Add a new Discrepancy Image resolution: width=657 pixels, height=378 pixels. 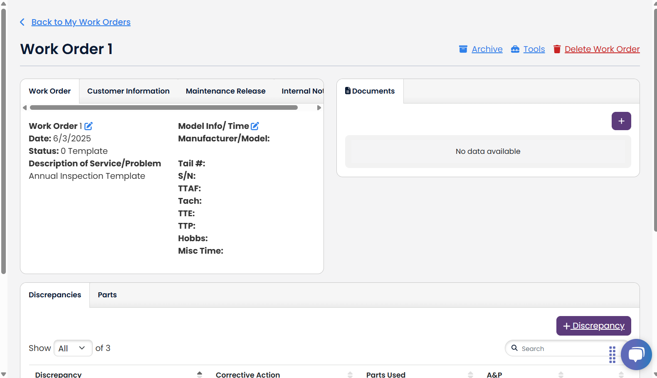pyautogui.click(x=593, y=326)
